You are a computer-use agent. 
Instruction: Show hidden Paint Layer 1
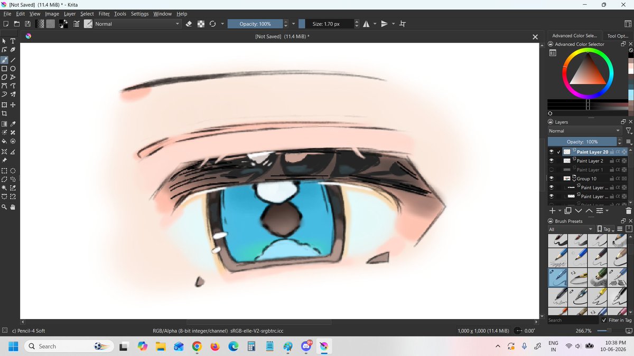pyautogui.click(x=552, y=170)
